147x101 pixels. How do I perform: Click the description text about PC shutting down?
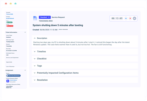pyautogui.click(x=81, y=43)
